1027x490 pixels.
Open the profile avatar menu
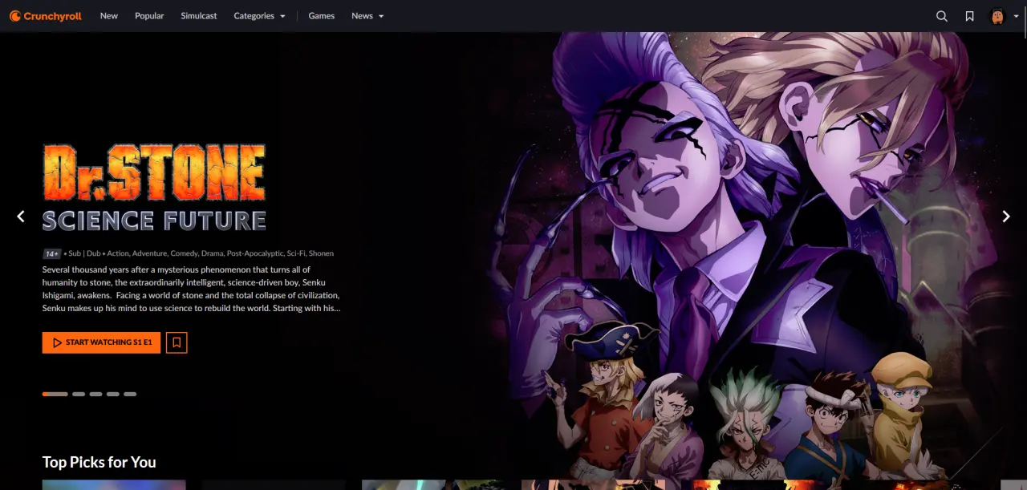coord(998,16)
